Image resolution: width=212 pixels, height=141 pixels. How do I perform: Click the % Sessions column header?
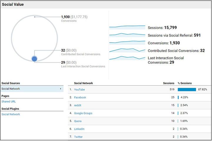click(x=185, y=83)
